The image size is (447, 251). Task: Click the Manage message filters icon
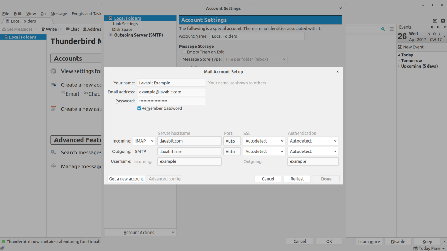(53, 166)
